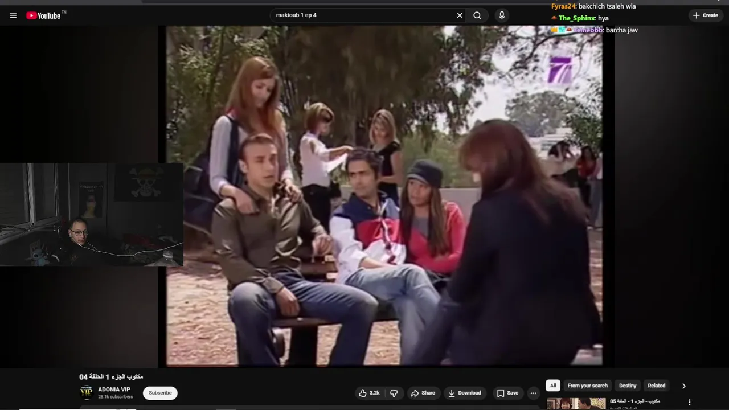Screen dimensions: 729x410
Task: Click chat message from Fyras24
Action: coord(593,6)
